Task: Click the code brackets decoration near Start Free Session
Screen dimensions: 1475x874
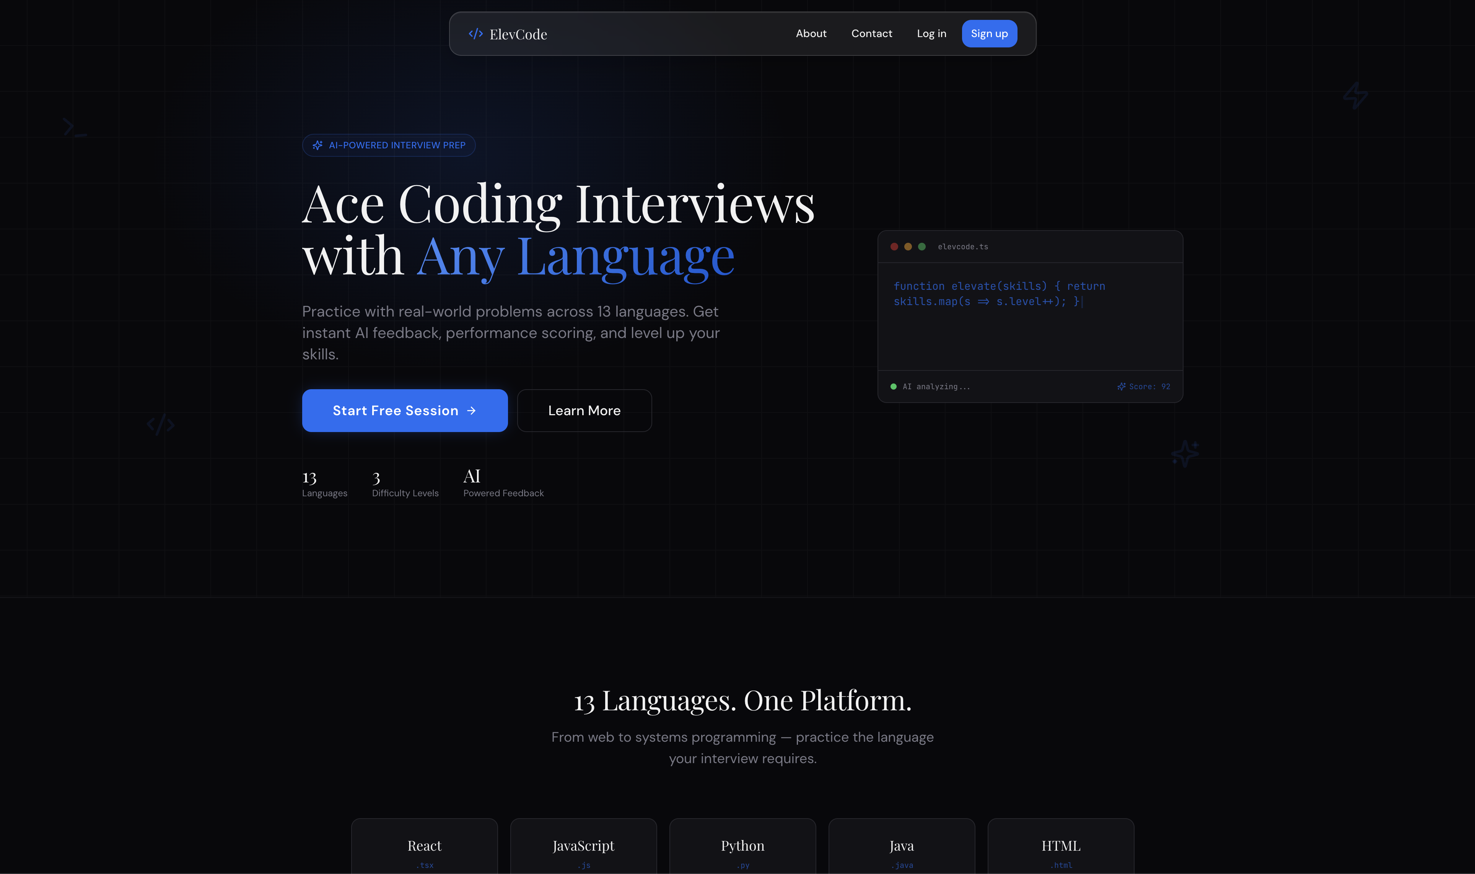Action: 160,424
